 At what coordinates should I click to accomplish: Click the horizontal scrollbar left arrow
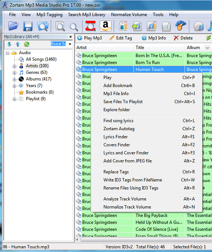[x=77, y=240]
